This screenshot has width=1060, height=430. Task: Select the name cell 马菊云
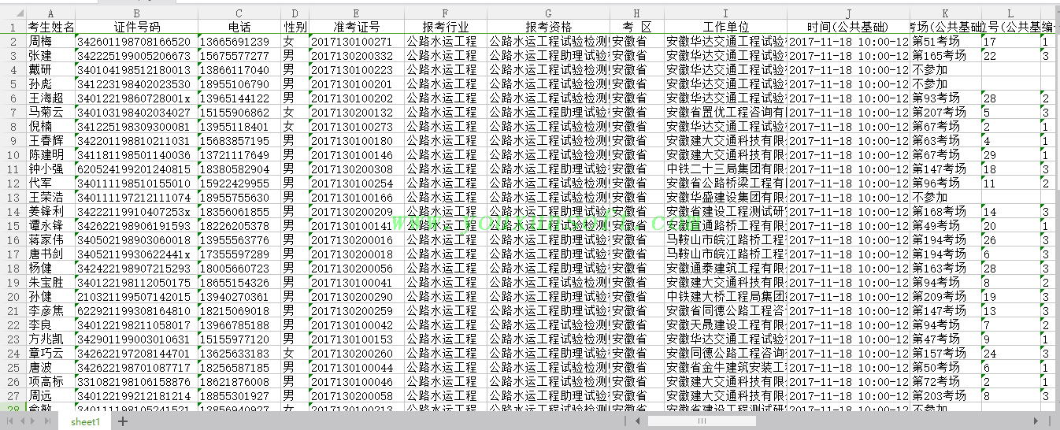click(x=51, y=112)
